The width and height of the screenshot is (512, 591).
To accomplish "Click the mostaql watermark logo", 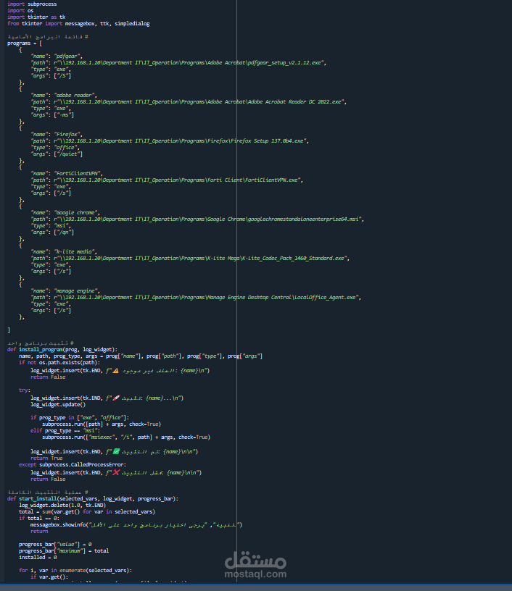I will click(255, 560).
